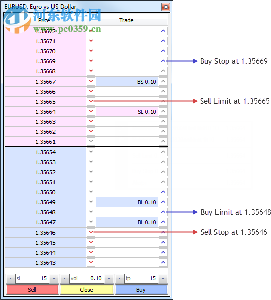271x300 pixels.
Task: Click the gray up arrow in row 1.35654
Action: 163,152
